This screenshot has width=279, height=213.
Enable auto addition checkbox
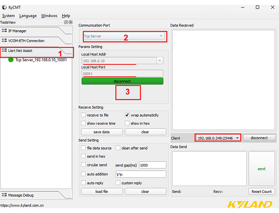(83, 174)
